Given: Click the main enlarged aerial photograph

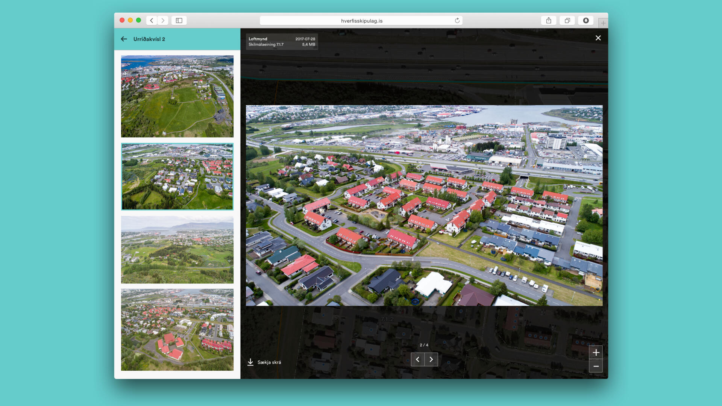Looking at the screenshot, I should (424, 205).
